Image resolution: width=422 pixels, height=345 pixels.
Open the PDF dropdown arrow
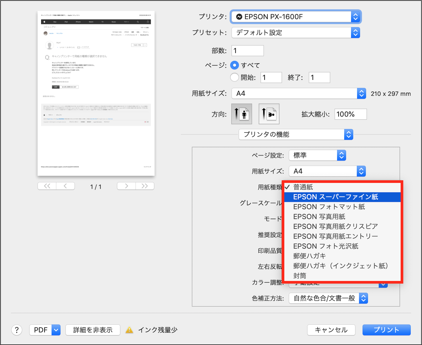click(56, 330)
